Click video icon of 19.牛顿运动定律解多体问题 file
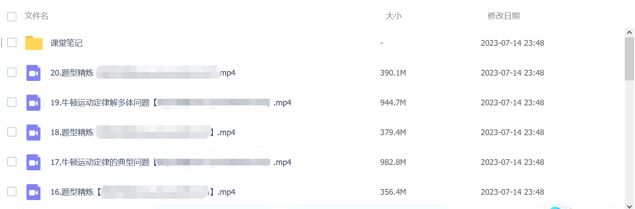This screenshot has height=209, width=635. [x=33, y=103]
